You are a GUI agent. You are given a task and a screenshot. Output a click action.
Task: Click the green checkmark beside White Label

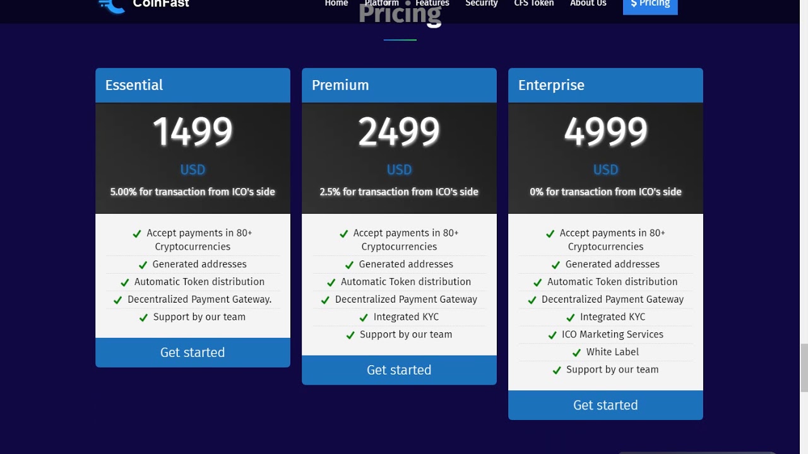pos(576,352)
